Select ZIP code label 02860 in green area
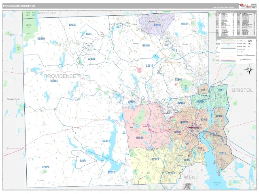 tap(200, 101)
